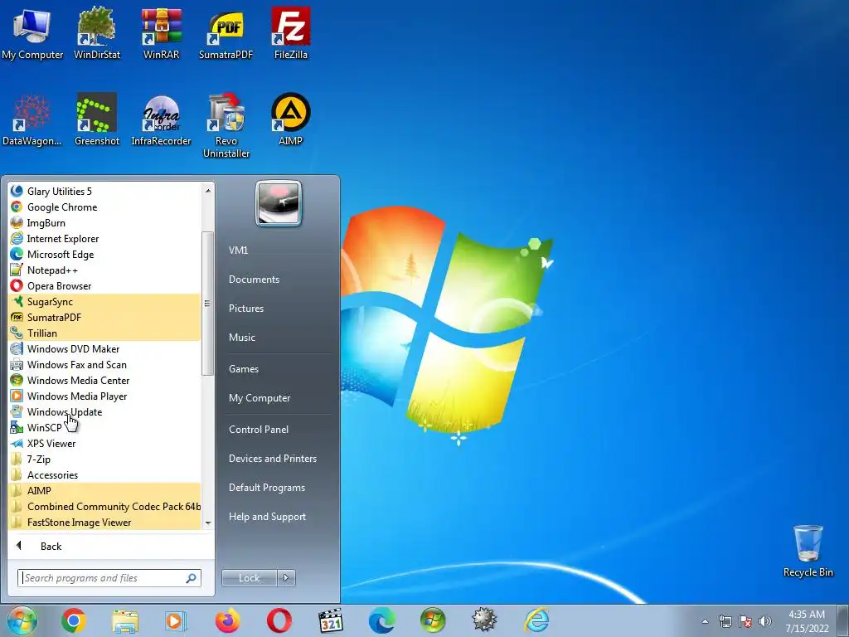Open Control Panel from the Start menu
The image size is (849, 637).
[259, 430]
